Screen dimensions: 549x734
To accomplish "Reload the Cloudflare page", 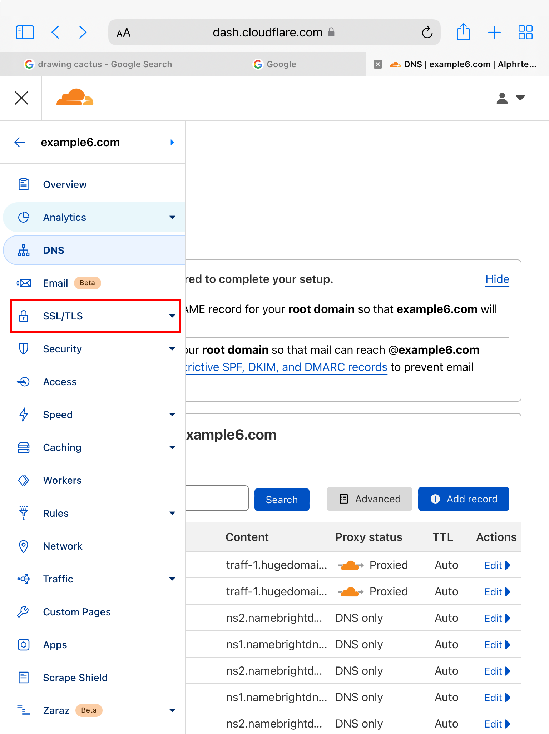I will (427, 33).
